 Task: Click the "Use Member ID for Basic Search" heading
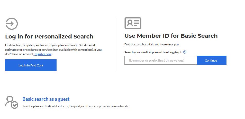171,36
